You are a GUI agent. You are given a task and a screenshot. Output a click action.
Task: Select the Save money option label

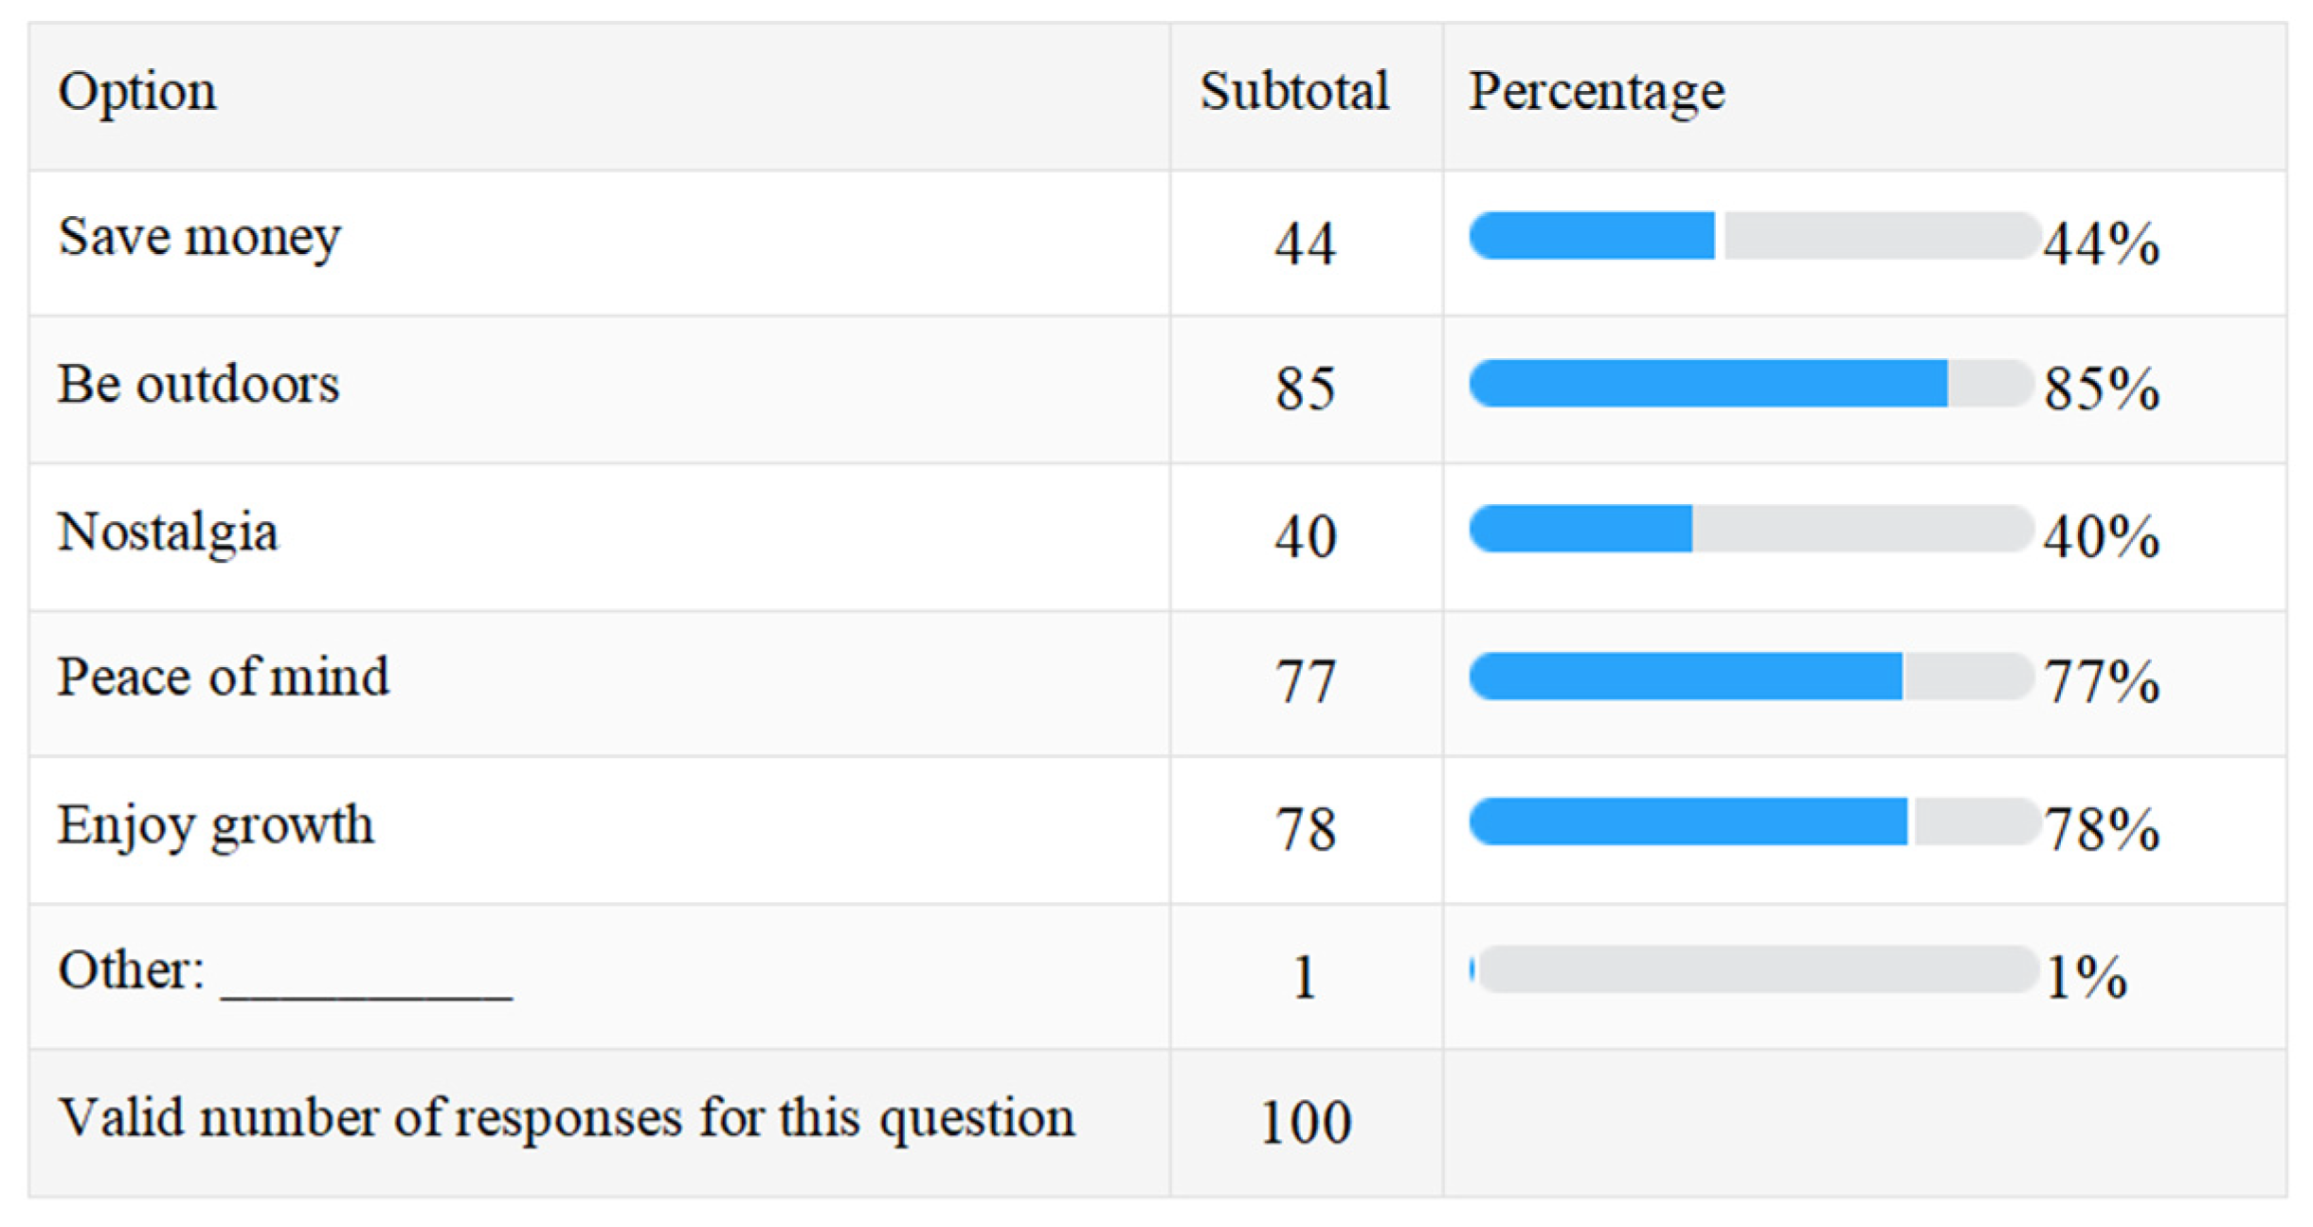[x=199, y=237]
